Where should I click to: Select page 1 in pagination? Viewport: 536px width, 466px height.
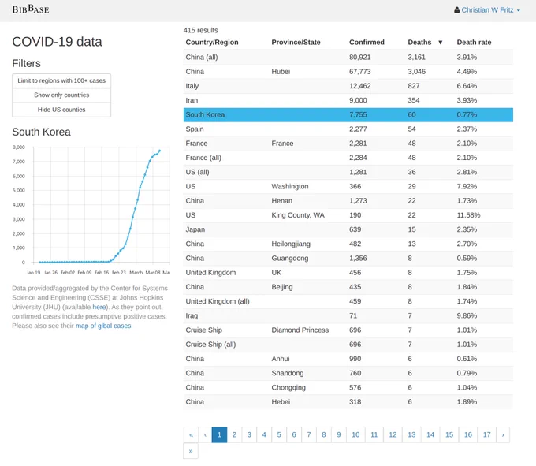coord(219,435)
